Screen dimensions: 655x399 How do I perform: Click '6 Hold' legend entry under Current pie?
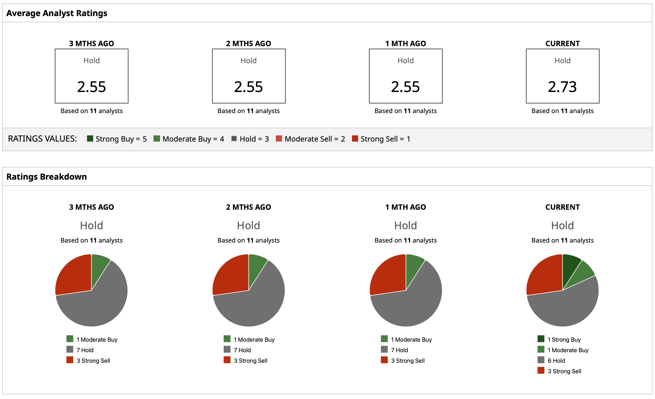pyautogui.click(x=556, y=361)
